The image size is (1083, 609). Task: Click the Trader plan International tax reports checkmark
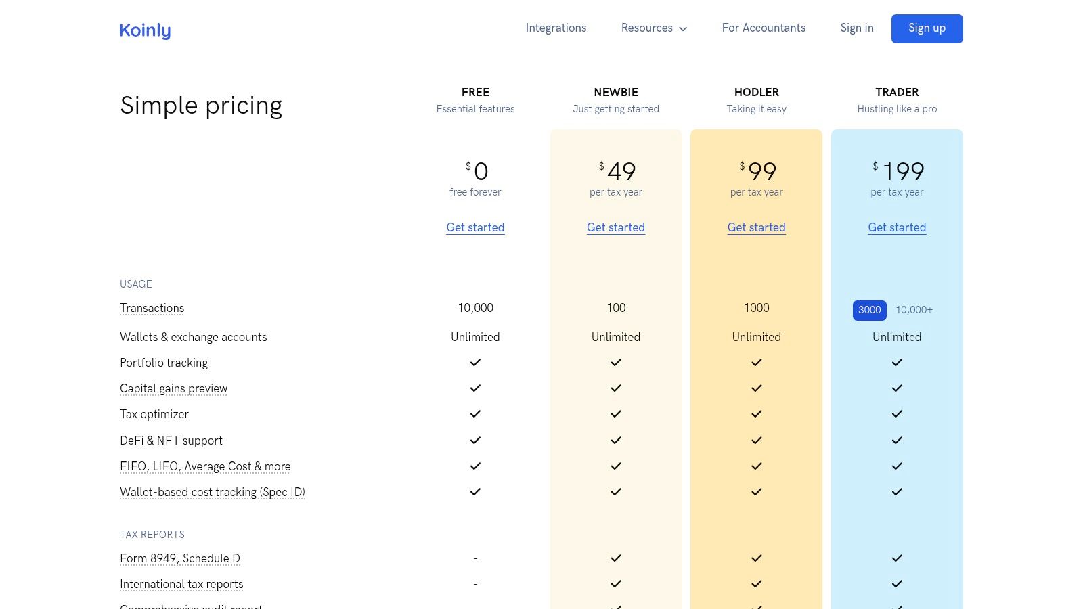coord(897,584)
